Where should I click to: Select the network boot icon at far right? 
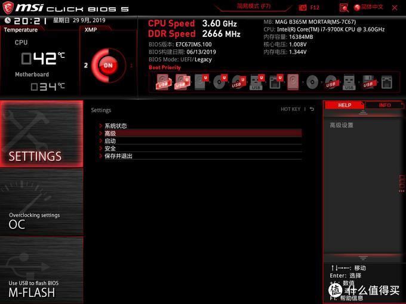386,82
